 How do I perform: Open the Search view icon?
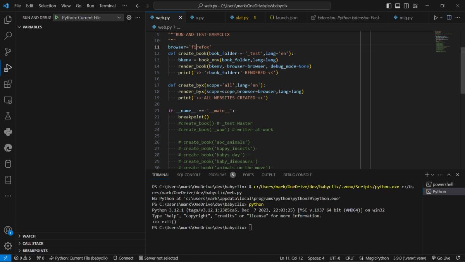[x=8, y=36]
